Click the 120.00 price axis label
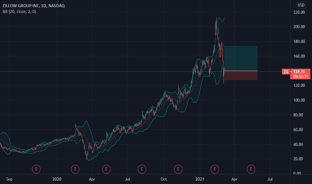Viewport: 312px width, 184px height. coord(299,85)
